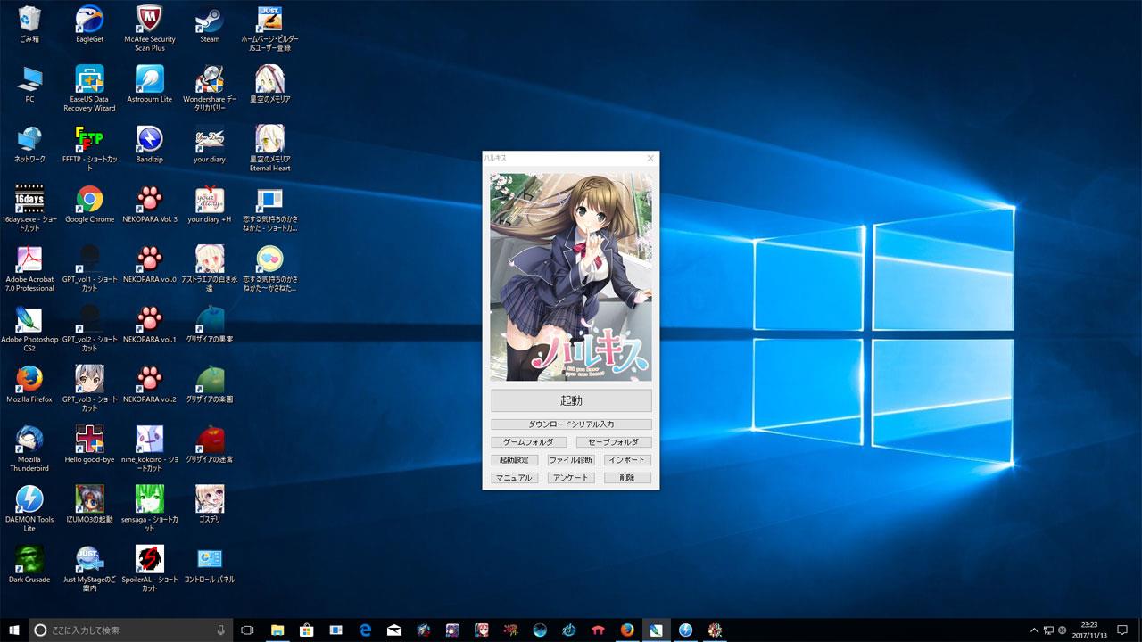Viewport: 1142px width, 642px height.
Task: Select the NEKOPARA vol.1 icon
Action: [x=149, y=324]
